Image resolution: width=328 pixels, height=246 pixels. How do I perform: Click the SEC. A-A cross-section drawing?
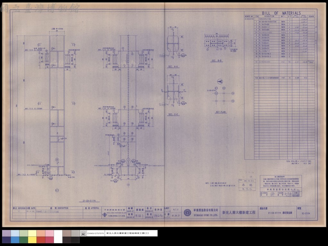[x=173, y=44]
